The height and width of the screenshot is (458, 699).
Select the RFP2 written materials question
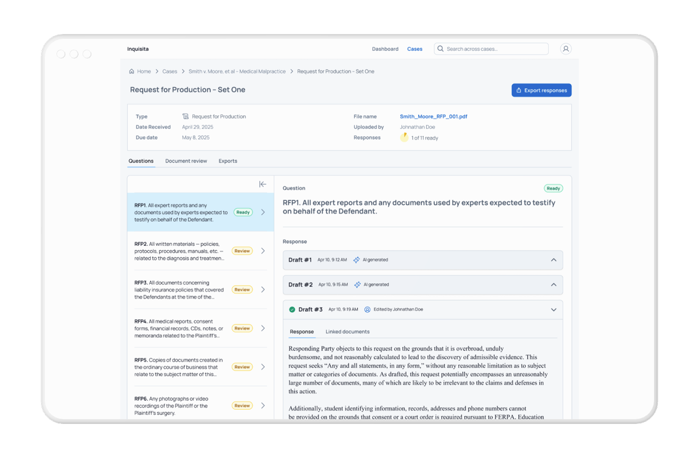[201, 251]
